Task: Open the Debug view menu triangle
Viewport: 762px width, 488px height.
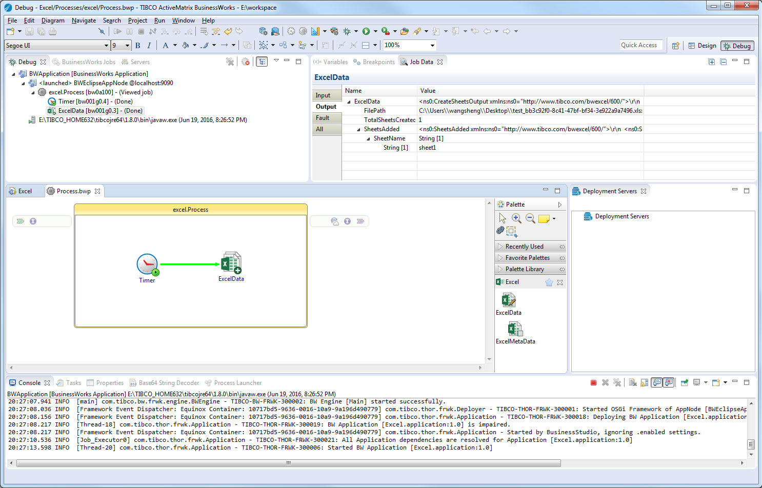Action: coord(276,60)
